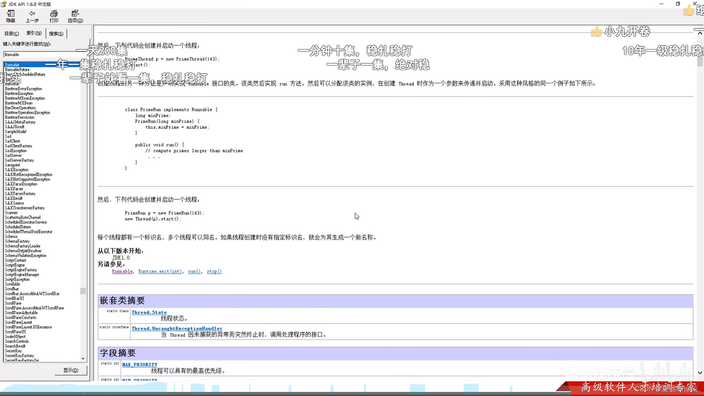
Task: Click the JDK API window title icon
Action: click(4, 4)
